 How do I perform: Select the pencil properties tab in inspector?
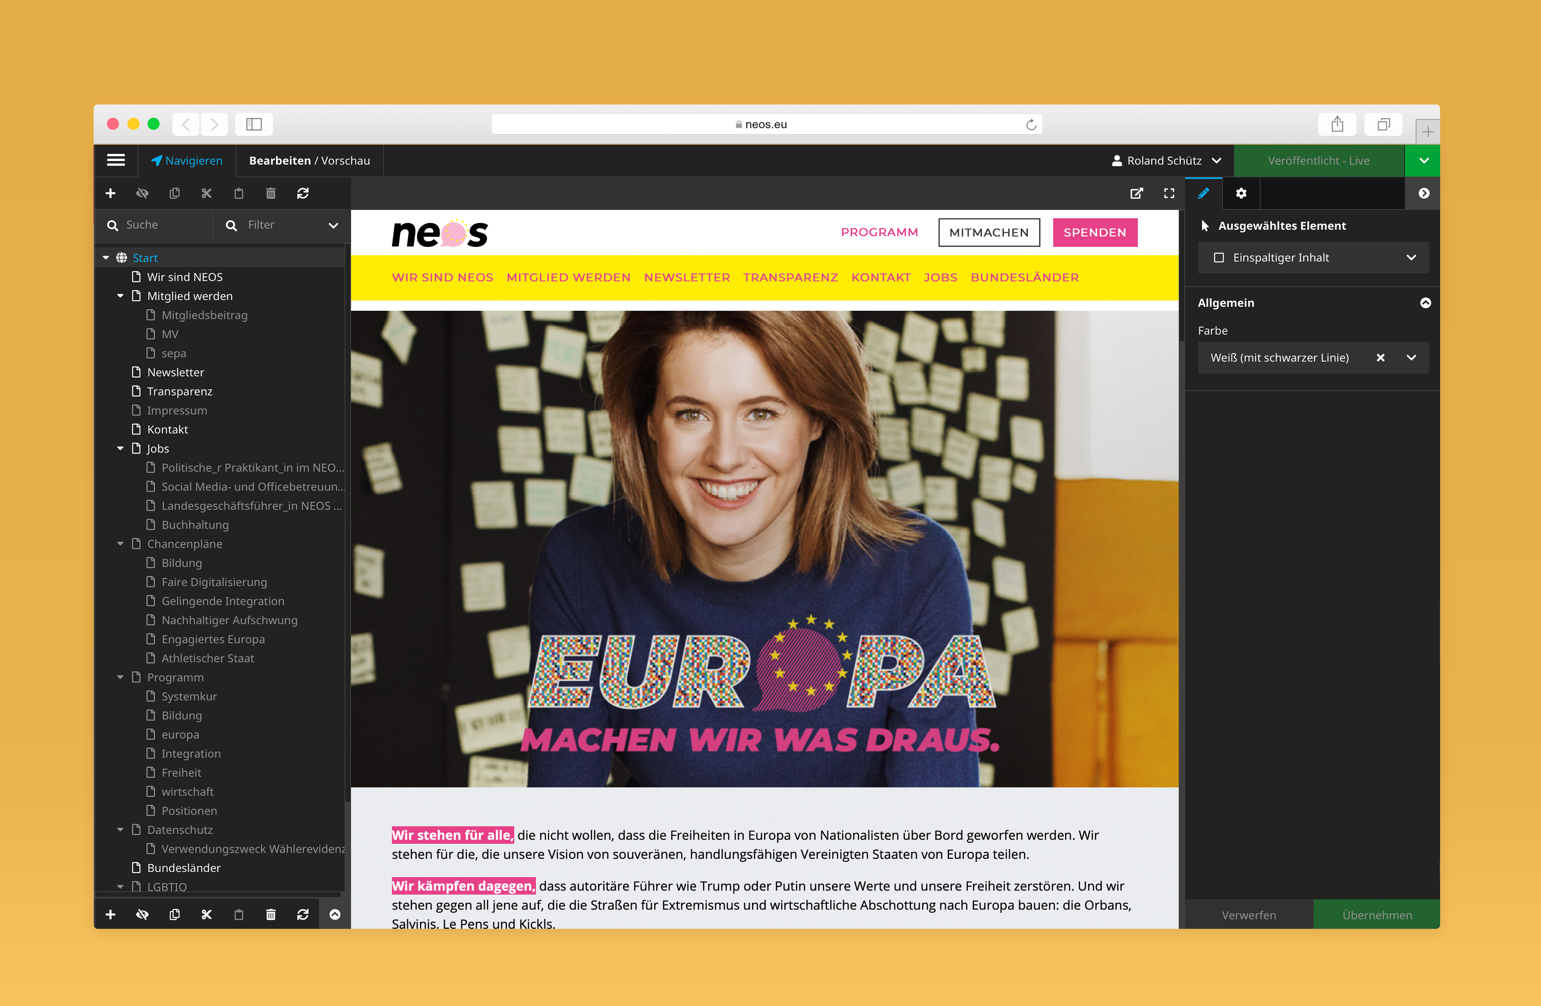pyautogui.click(x=1203, y=193)
